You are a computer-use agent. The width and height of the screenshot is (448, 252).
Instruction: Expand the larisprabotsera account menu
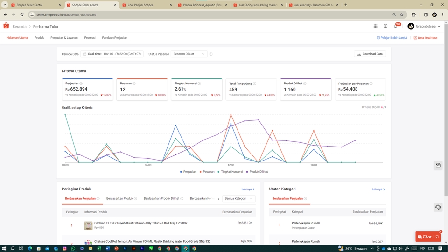(424, 26)
